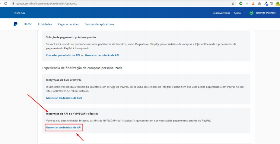
Task: Click heading Integração de API de NVP/SOAP
Action: 72,114
